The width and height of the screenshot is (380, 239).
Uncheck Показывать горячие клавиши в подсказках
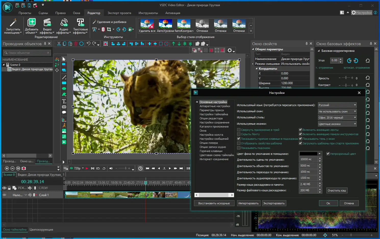point(239,139)
